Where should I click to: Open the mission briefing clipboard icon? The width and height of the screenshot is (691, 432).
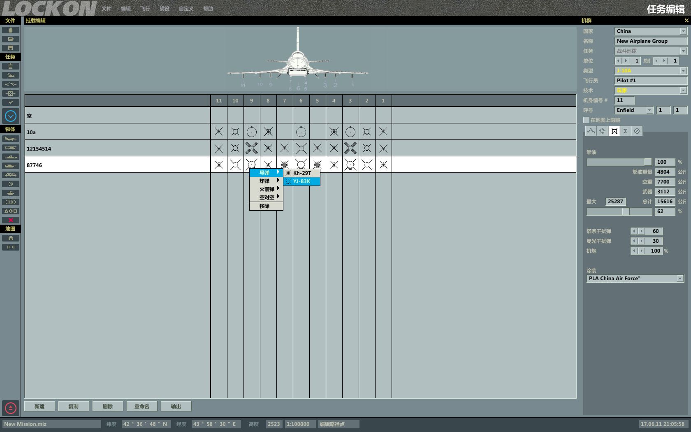11,66
